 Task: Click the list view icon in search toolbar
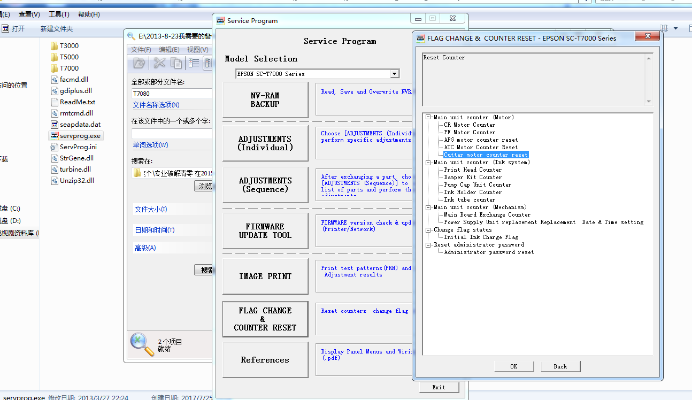click(x=194, y=63)
